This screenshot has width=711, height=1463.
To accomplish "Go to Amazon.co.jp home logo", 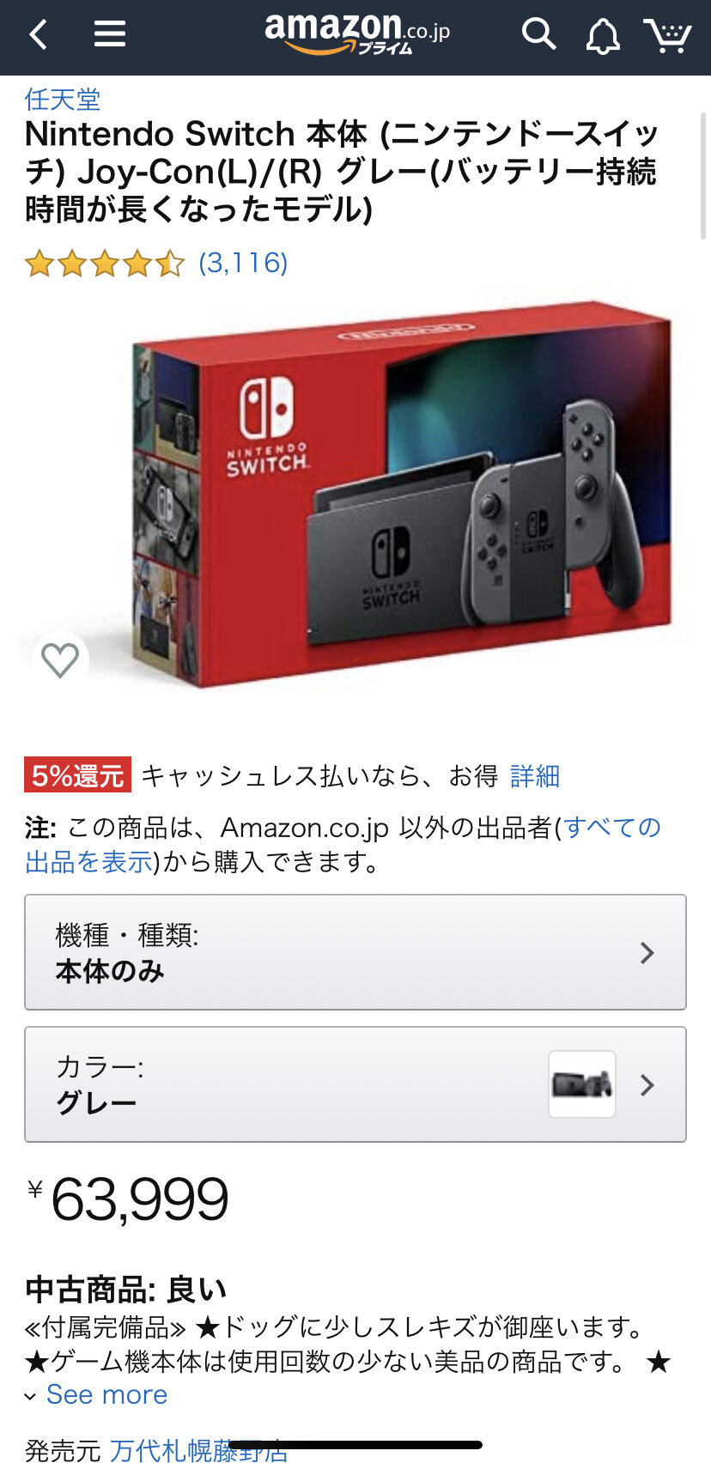I will [x=356, y=34].
